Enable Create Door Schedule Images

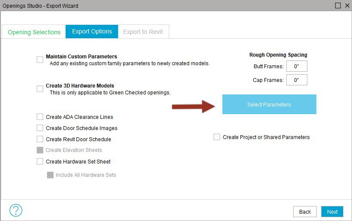click(40, 128)
